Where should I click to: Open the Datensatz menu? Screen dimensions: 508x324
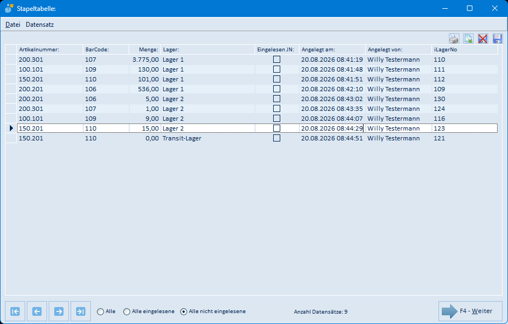point(40,25)
